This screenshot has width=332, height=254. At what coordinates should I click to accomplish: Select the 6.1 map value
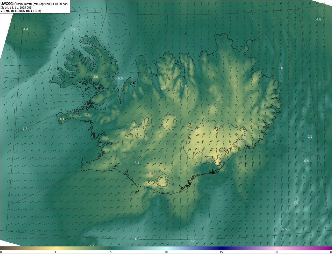(x=310, y=136)
